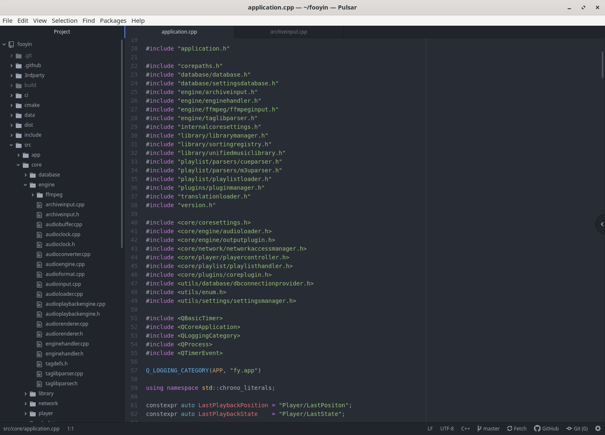Change C++ grammar in status bar

(465, 428)
